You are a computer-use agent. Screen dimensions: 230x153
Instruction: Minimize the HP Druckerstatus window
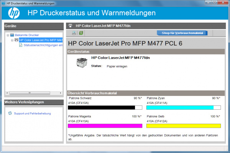click(x=208, y=3)
